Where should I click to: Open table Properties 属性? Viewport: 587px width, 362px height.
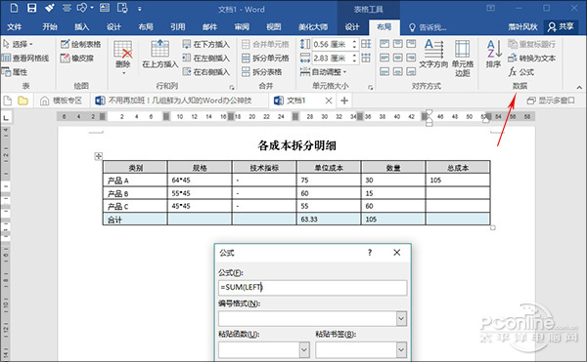15,71
